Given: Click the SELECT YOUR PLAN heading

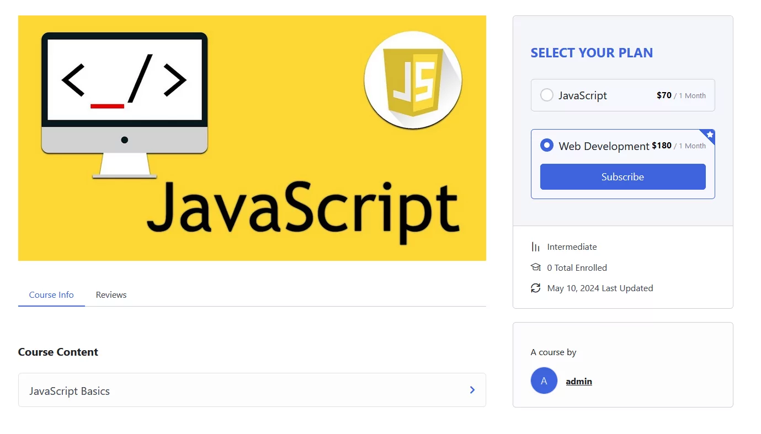Looking at the screenshot, I should (592, 53).
